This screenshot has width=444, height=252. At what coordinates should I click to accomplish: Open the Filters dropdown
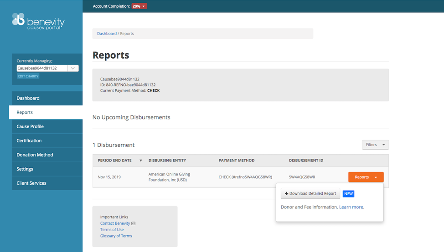pos(375,145)
